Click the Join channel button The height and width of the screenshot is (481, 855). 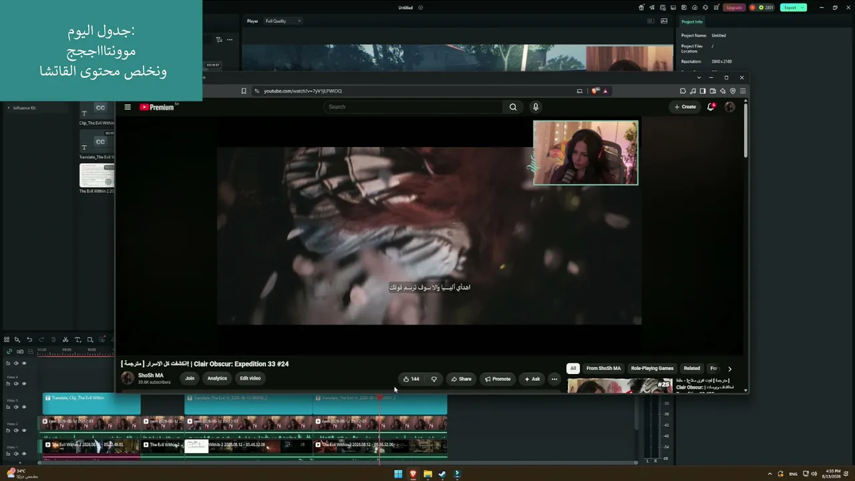[x=190, y=378]
